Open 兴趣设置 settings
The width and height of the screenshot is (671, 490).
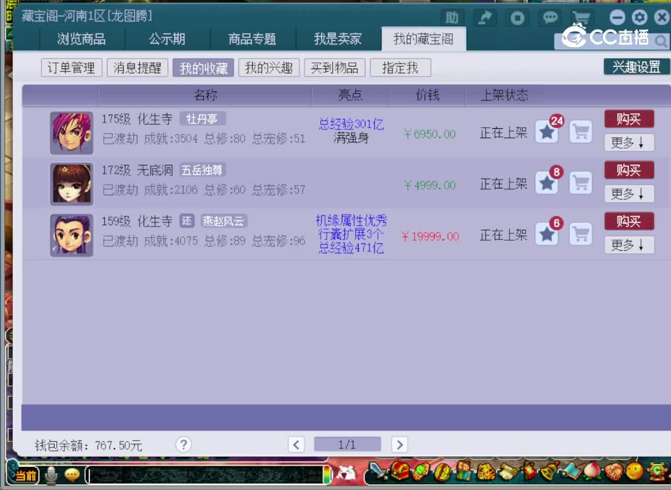(636, 67)
